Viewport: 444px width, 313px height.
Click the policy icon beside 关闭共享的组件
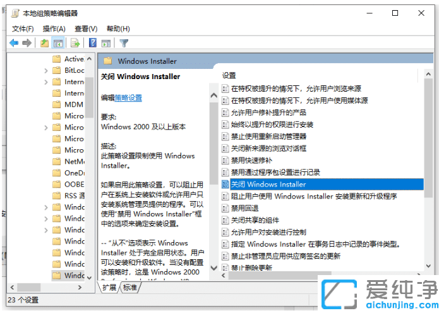point(225,220)
